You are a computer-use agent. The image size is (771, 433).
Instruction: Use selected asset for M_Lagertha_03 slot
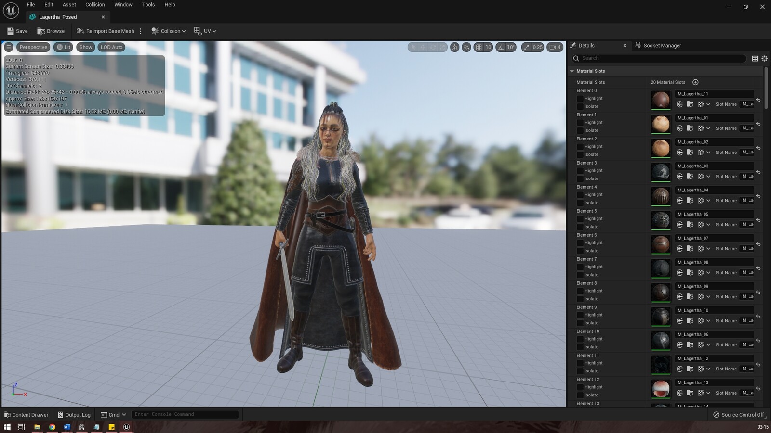[x=679, y=177]
